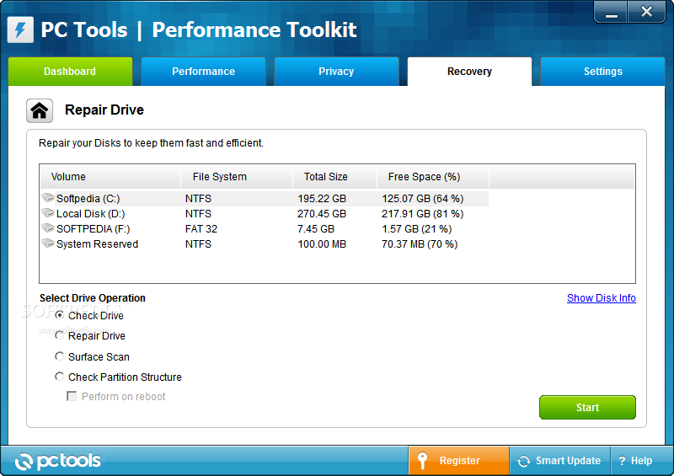
Task: Click the key icon on Register
Action: pyautogui.click(x=423, y=461)
